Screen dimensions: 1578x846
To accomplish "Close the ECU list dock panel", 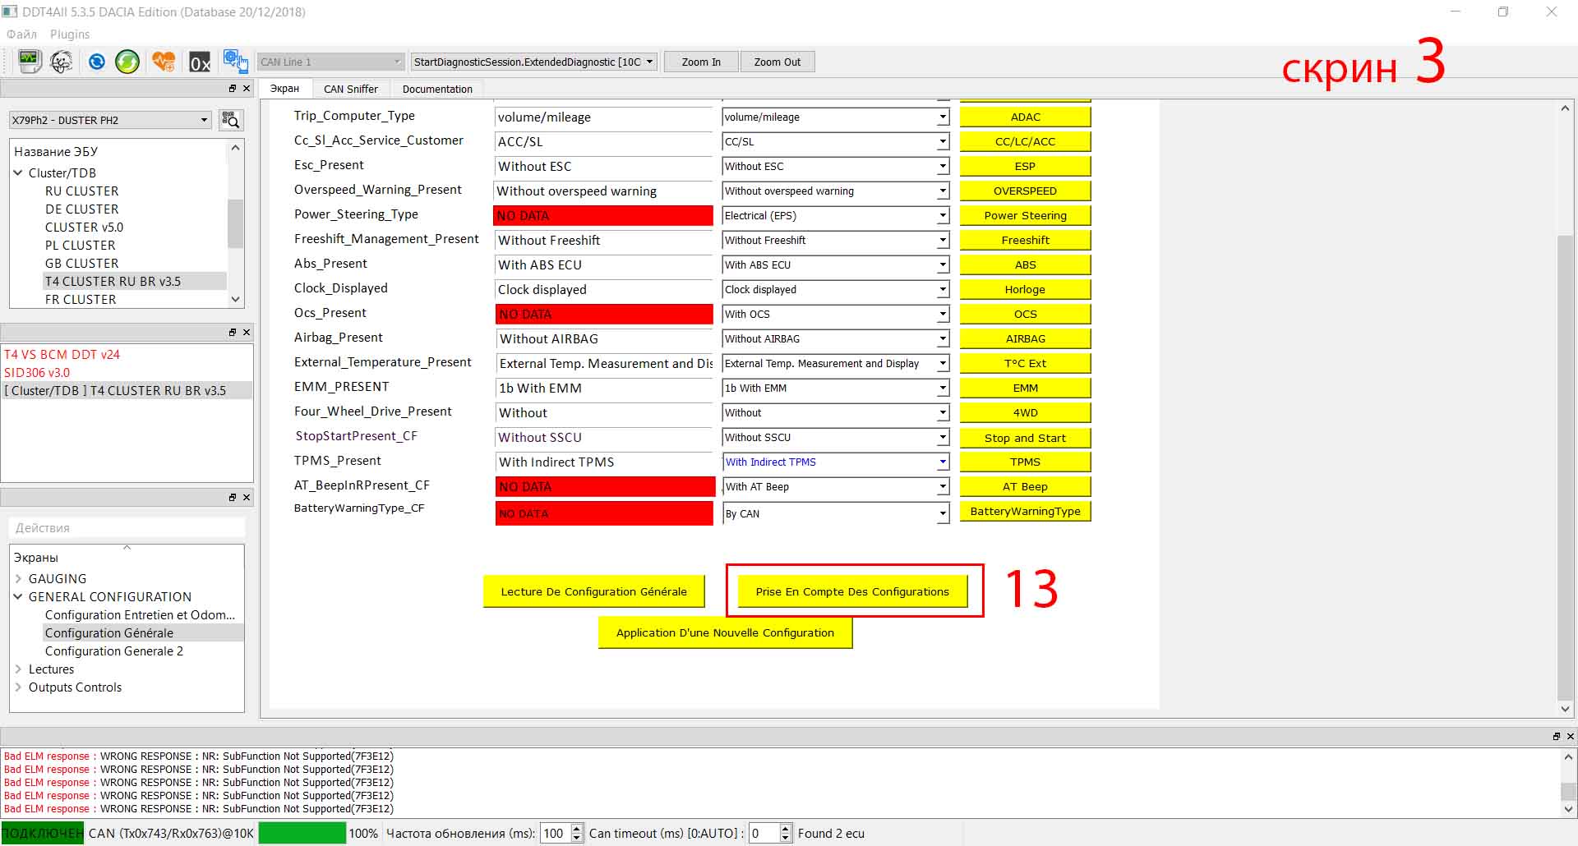I will point(247,89).
